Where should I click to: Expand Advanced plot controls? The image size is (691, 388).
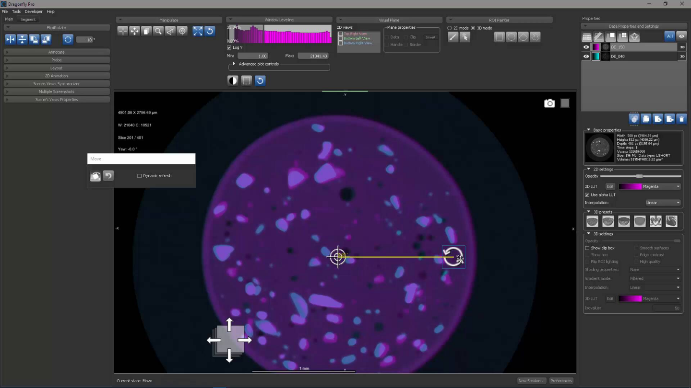click(234, 64)
